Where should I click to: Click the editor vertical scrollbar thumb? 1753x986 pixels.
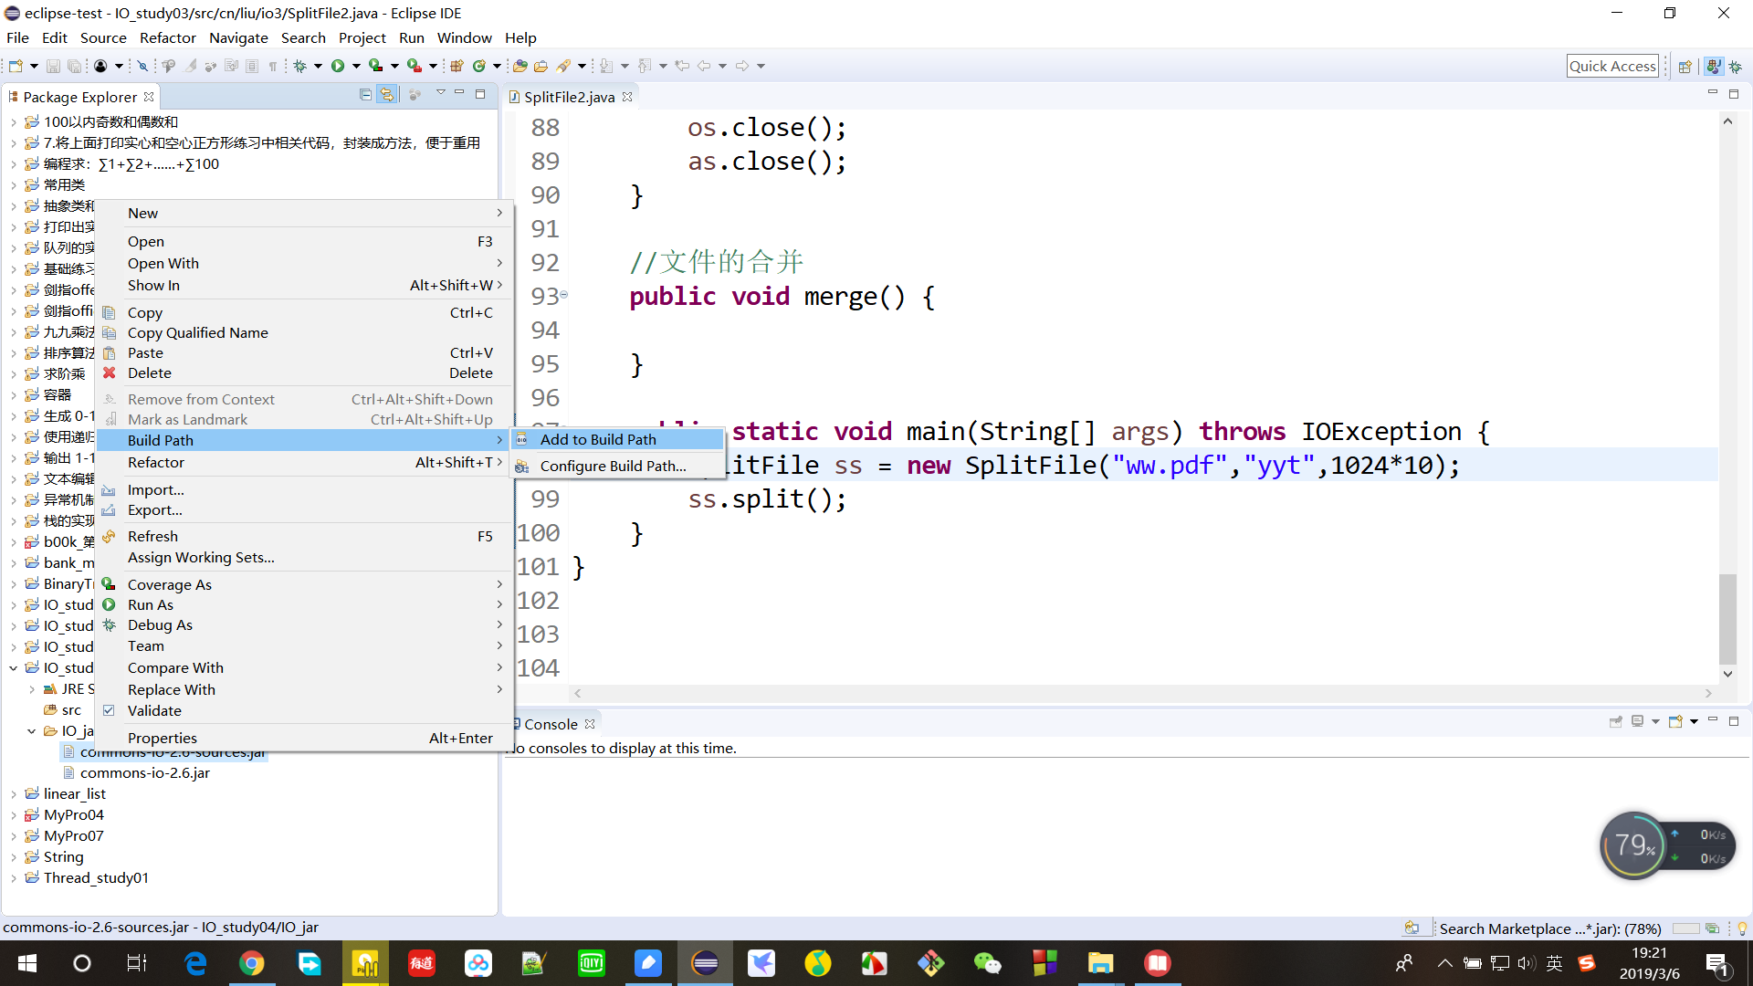click(1727, 618)
